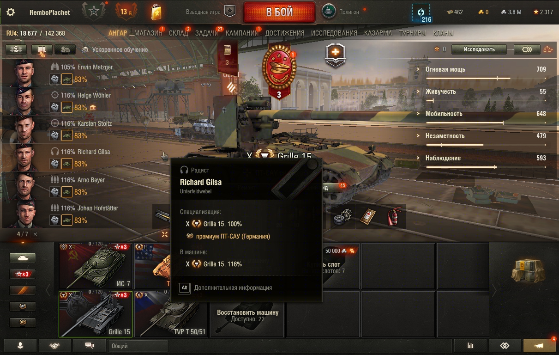
Task: Click the fire extinguisher consumable icon
Action: [x=393, y=216]
